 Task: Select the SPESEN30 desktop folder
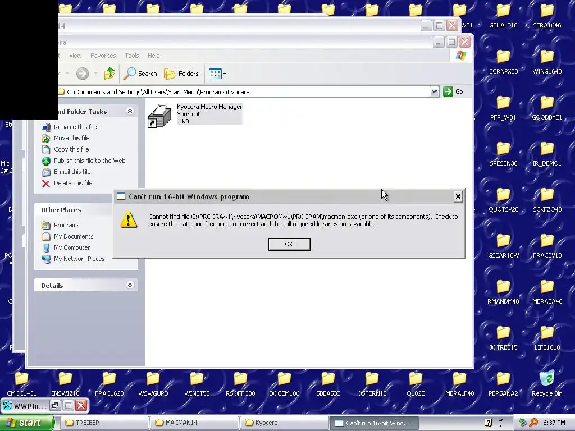[503, 154]
